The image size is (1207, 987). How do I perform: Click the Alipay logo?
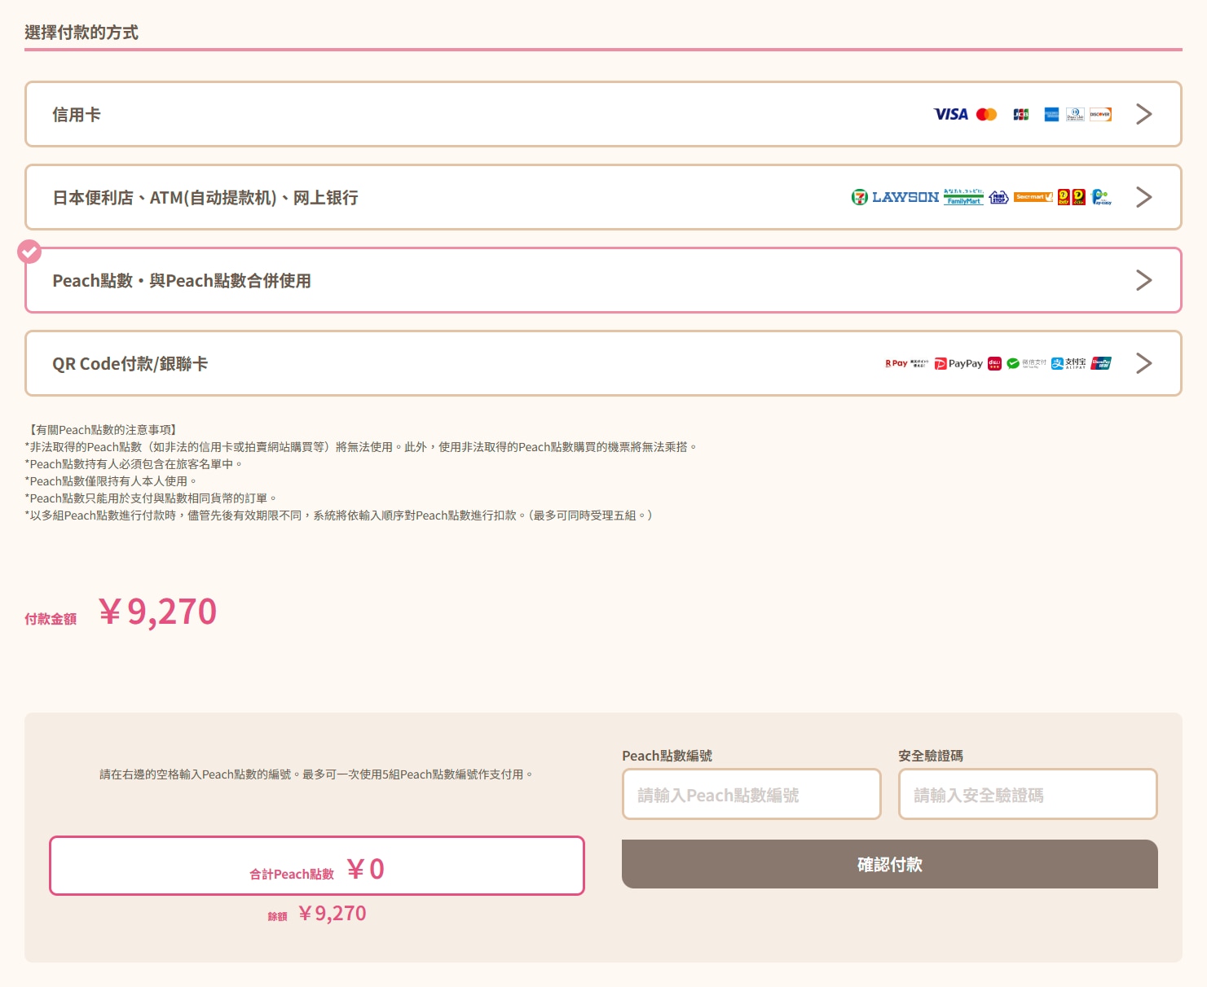1068,363
